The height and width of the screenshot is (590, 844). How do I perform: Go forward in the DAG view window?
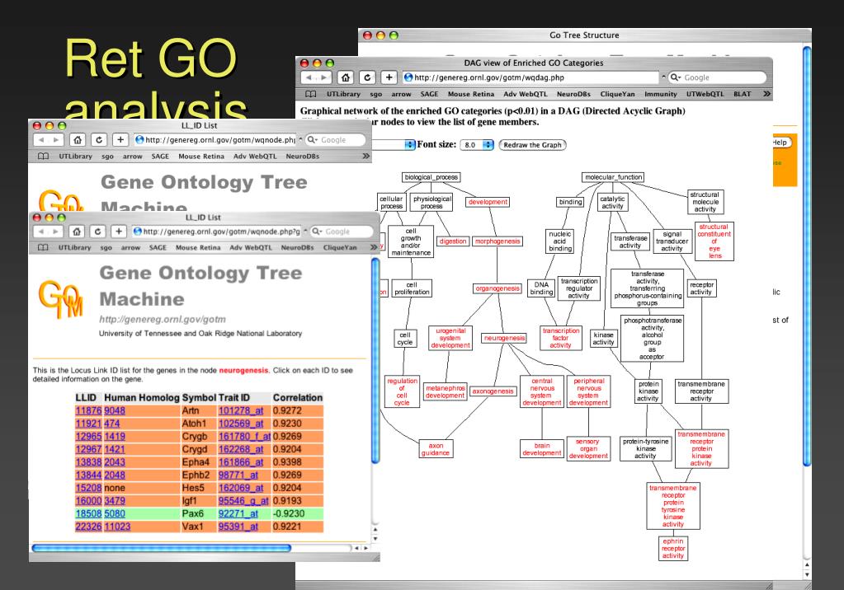[x=323, y=77]
